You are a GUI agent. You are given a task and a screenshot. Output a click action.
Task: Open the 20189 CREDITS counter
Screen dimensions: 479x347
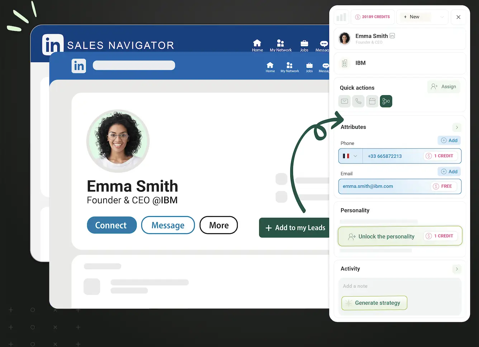coord(373,17)
